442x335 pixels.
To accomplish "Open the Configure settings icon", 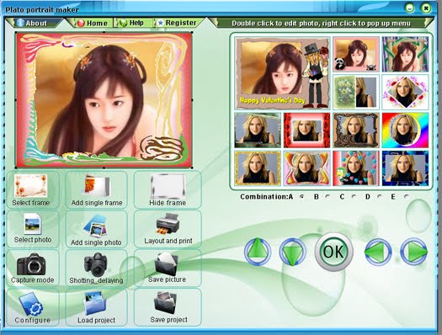I will [x=31, y=305].
